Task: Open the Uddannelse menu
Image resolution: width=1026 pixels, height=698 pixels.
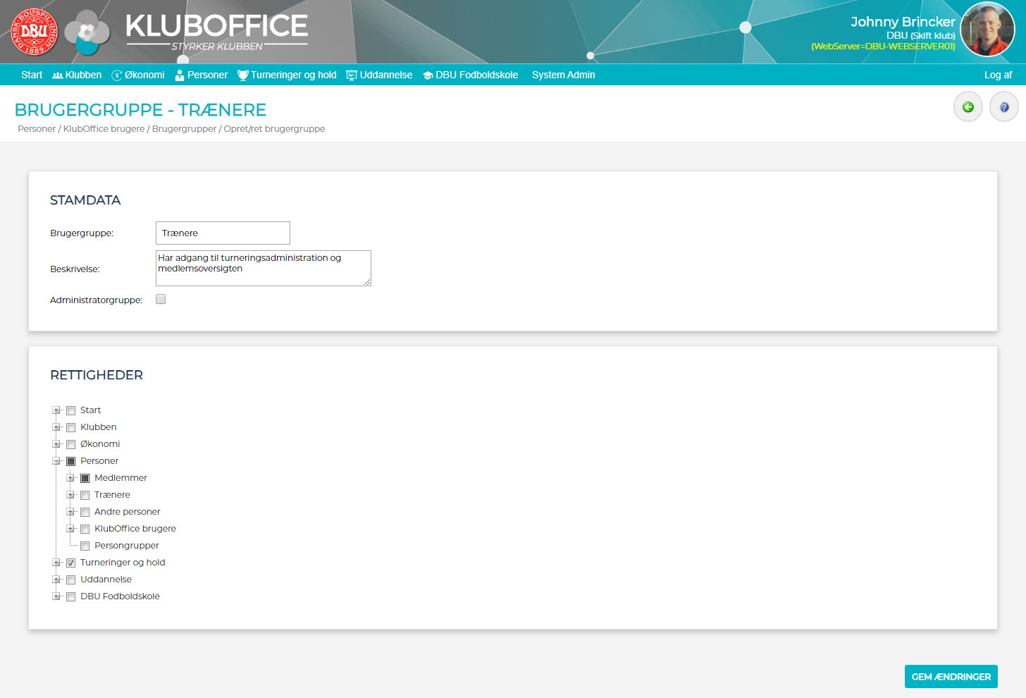Action: (386, 75)
